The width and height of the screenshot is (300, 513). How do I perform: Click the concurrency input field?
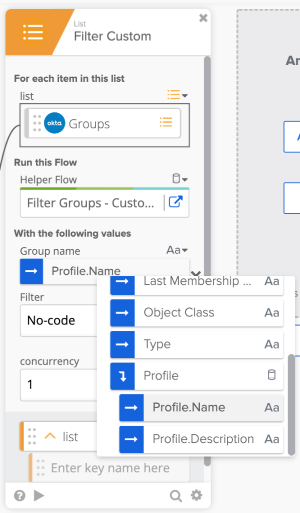[57, 385]
